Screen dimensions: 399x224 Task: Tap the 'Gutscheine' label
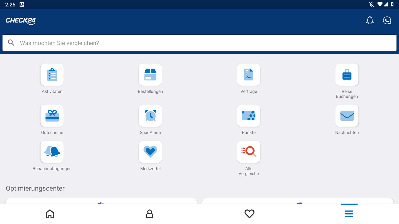[x=52, y=133]
